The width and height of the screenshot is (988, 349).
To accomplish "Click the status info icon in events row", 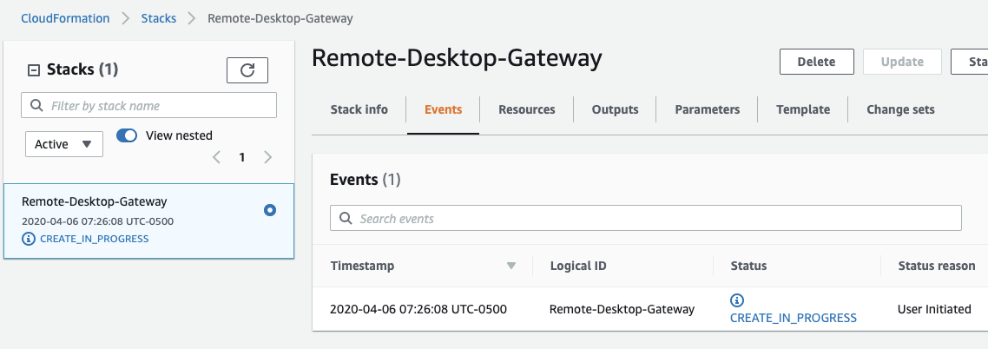I will 737,300.
